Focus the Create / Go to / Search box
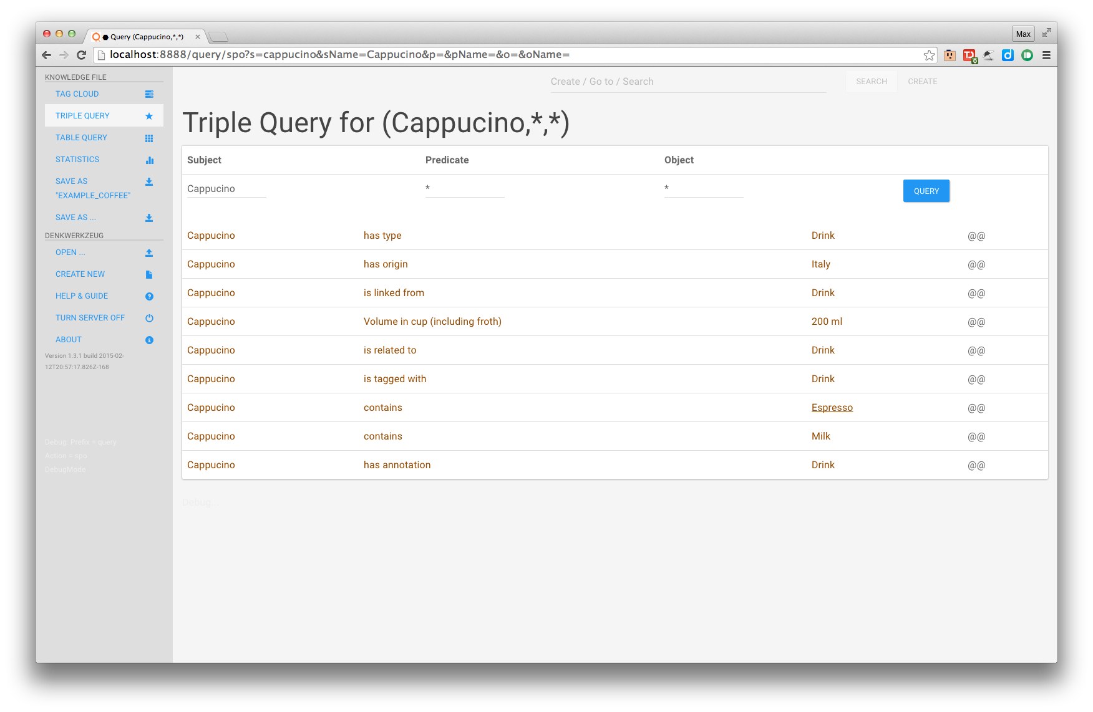1093x712 pixels. pos(687,82)
